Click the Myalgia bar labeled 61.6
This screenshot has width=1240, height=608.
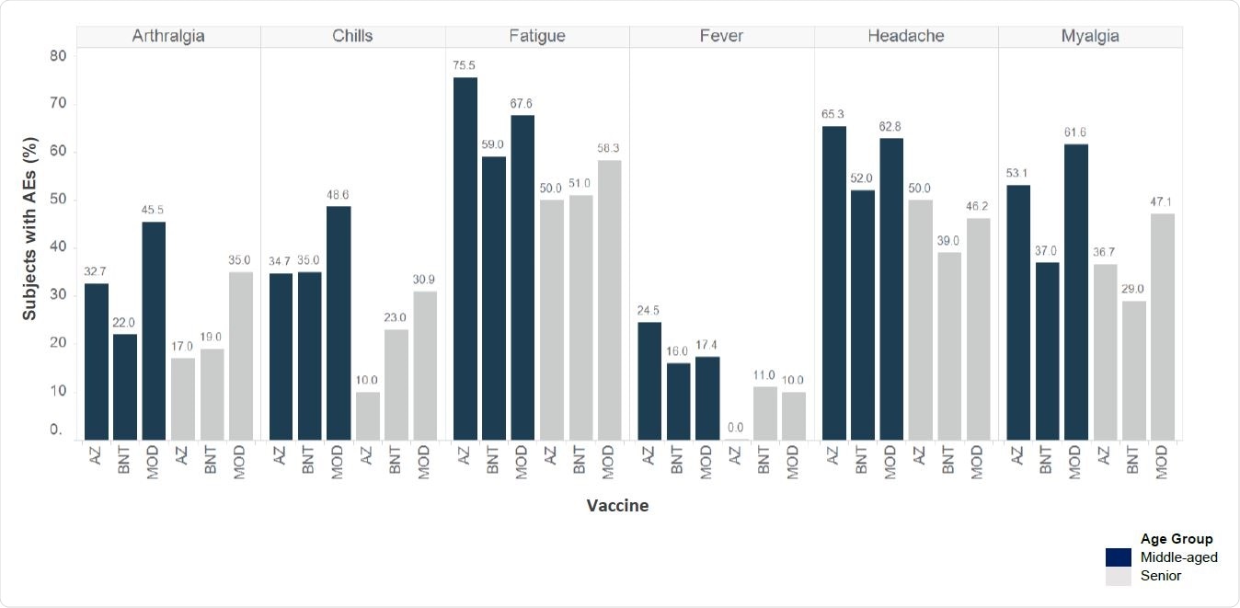click(1075, 292)
